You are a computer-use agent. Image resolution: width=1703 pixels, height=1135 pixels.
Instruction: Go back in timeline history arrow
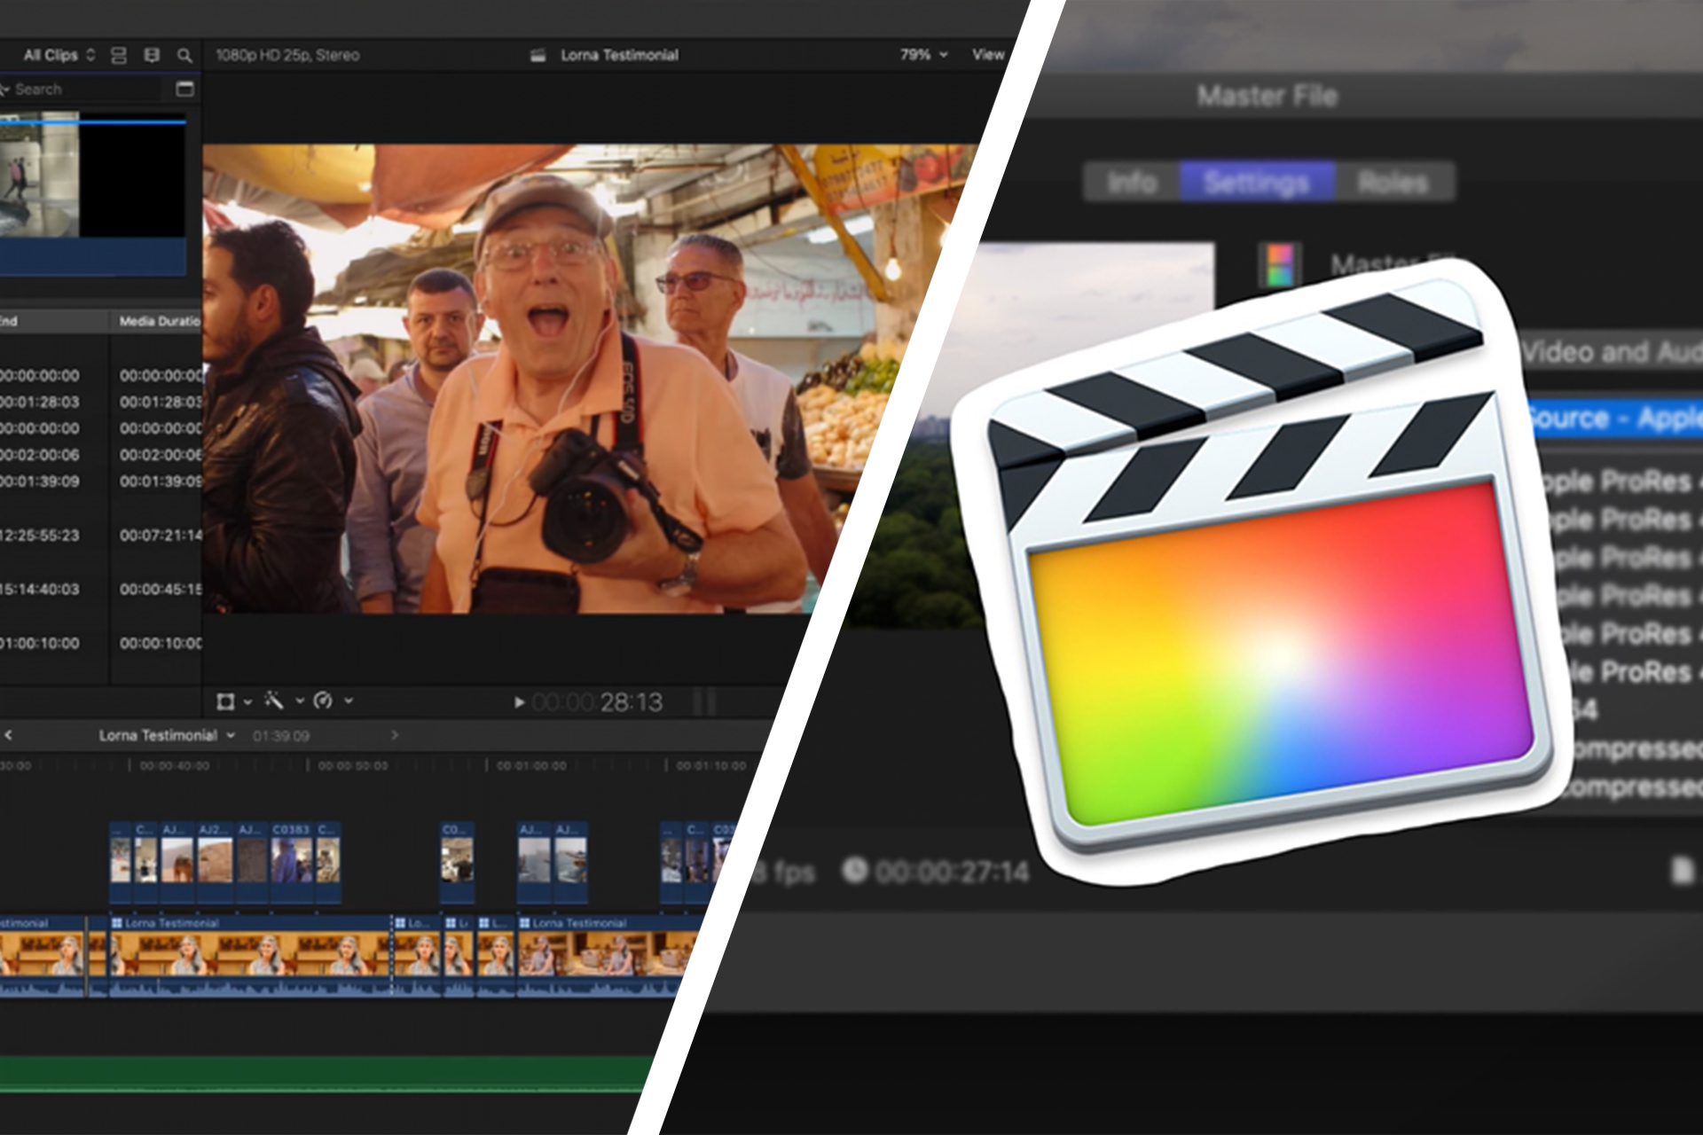click(9, 735)
